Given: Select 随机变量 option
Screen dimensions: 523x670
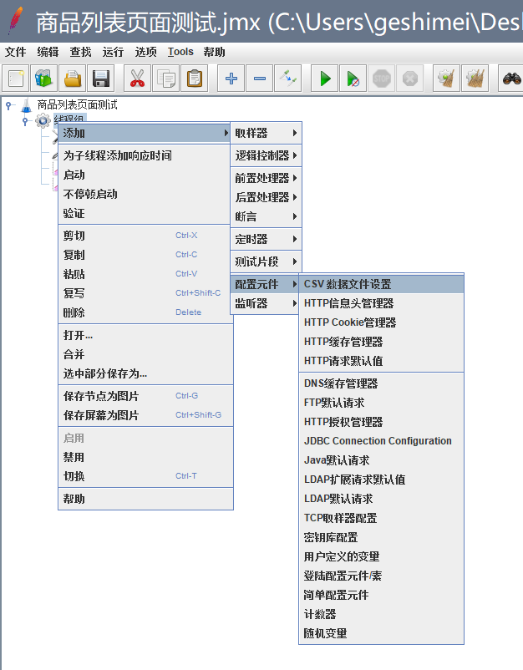Looking at the screenshot, I should [381, 633].
